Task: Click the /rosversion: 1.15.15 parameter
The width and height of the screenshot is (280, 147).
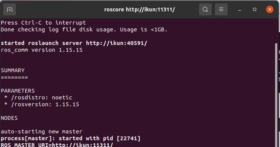Action: tap(45, 104)
